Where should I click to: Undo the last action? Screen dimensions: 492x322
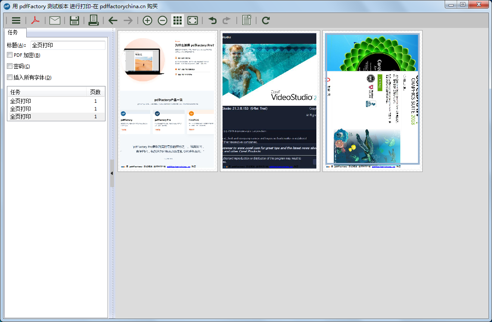pos(213,20)
